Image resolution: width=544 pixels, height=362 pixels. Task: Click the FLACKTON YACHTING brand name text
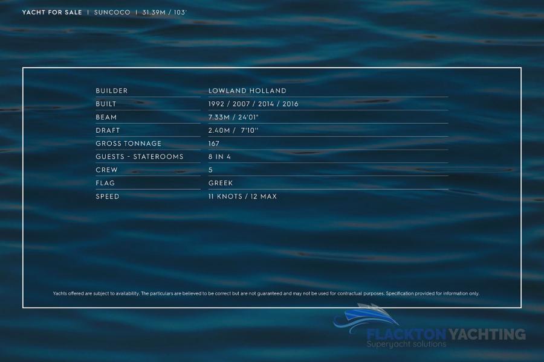[x=446, y=334]
